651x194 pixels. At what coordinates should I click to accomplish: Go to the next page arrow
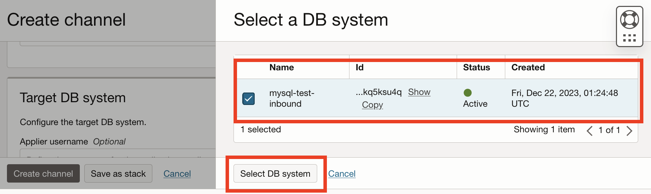(629, 131)
